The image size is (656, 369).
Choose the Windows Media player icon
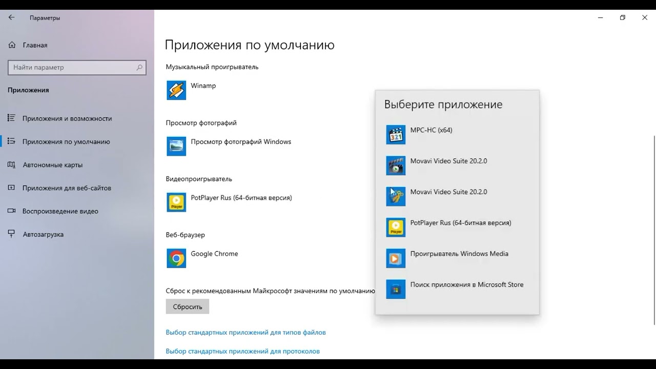[x=396, y=258]
